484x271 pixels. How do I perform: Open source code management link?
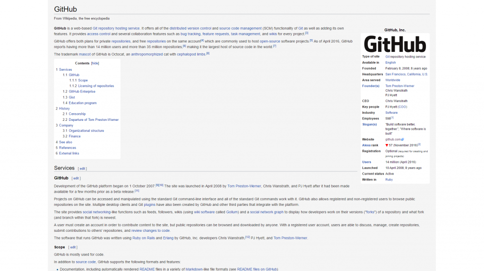[240, 28]
